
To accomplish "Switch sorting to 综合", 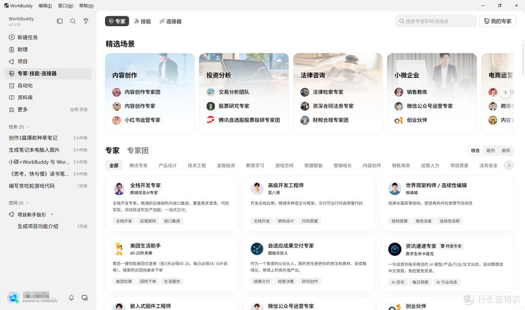I will [475, 151].
